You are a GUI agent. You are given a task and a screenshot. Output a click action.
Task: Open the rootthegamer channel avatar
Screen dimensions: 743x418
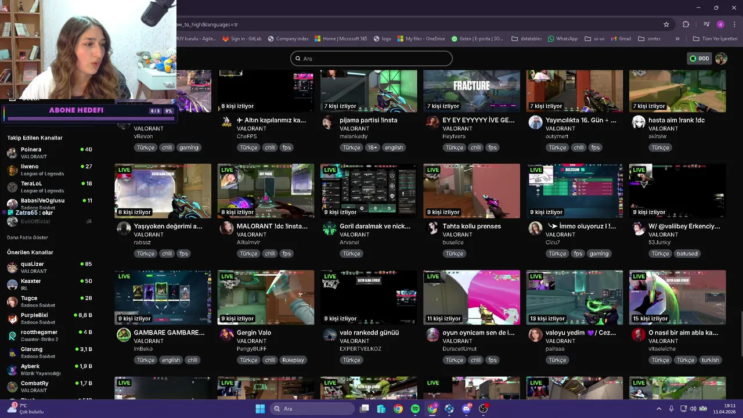[12, 336]
